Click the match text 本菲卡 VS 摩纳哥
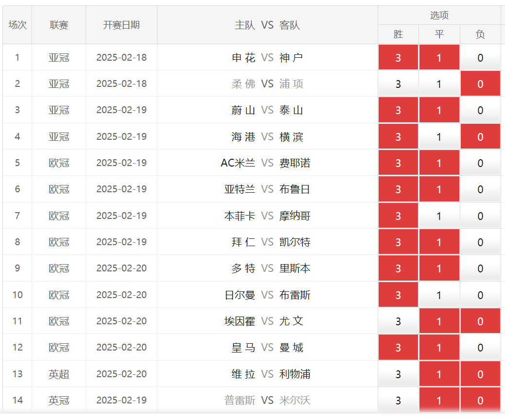 point(267,216)
